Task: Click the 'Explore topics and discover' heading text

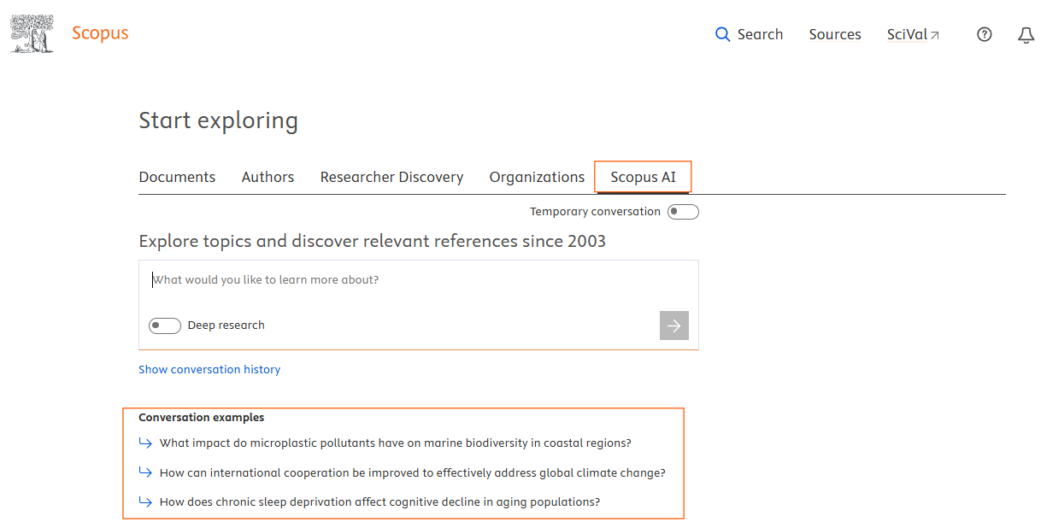Action: tap(373, 241)
